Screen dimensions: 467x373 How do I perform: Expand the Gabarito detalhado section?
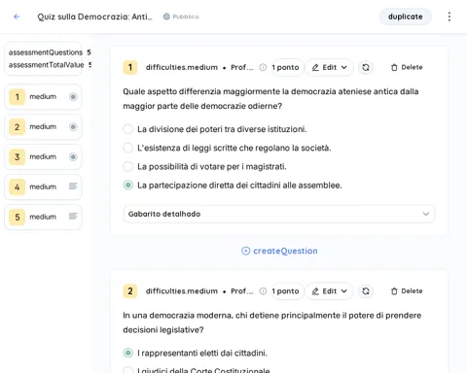click(279, 214)
